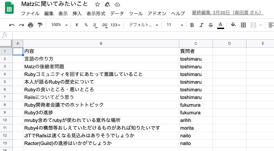Screen dimensions: 274x151
Task: Format as percent
Action: tap(86, 25)
